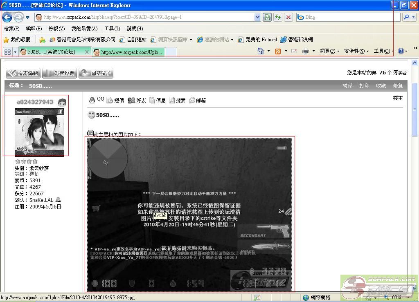Open the 網頁(P) dropdown menu
This screenshot has height=302, width=419.
[329, 51]
